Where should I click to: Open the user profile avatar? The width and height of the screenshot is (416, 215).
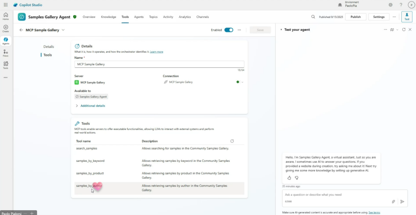click(x=412, y=5)
